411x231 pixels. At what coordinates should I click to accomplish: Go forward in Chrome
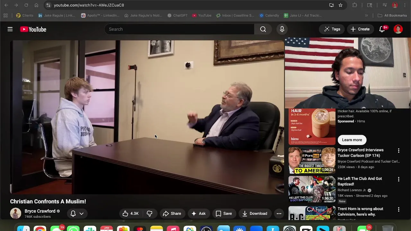coord(16,5)
